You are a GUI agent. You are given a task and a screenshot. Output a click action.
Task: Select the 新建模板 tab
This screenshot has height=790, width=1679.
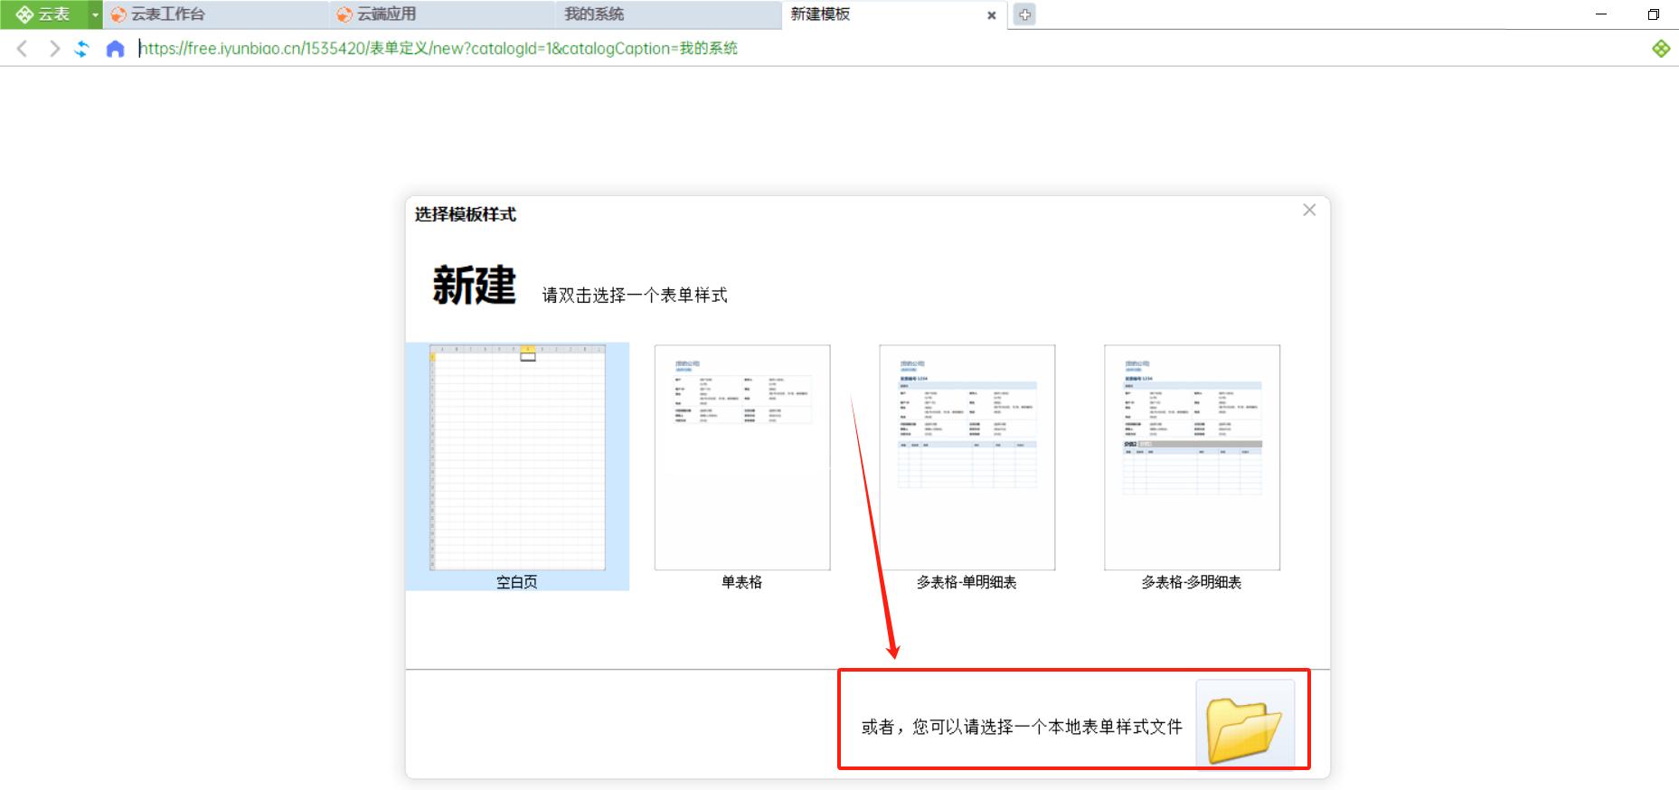[820, 14]
